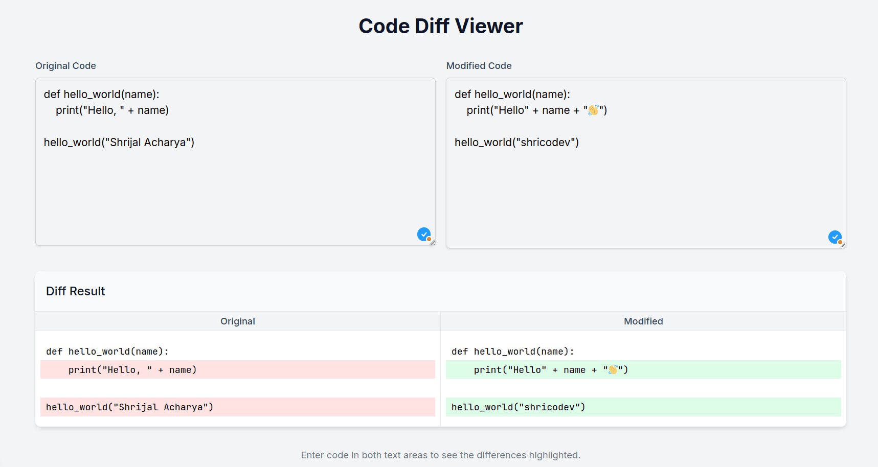Focus the Modified Code text area
The height and width of the screenshot is (467, 878).
(646, 163)
